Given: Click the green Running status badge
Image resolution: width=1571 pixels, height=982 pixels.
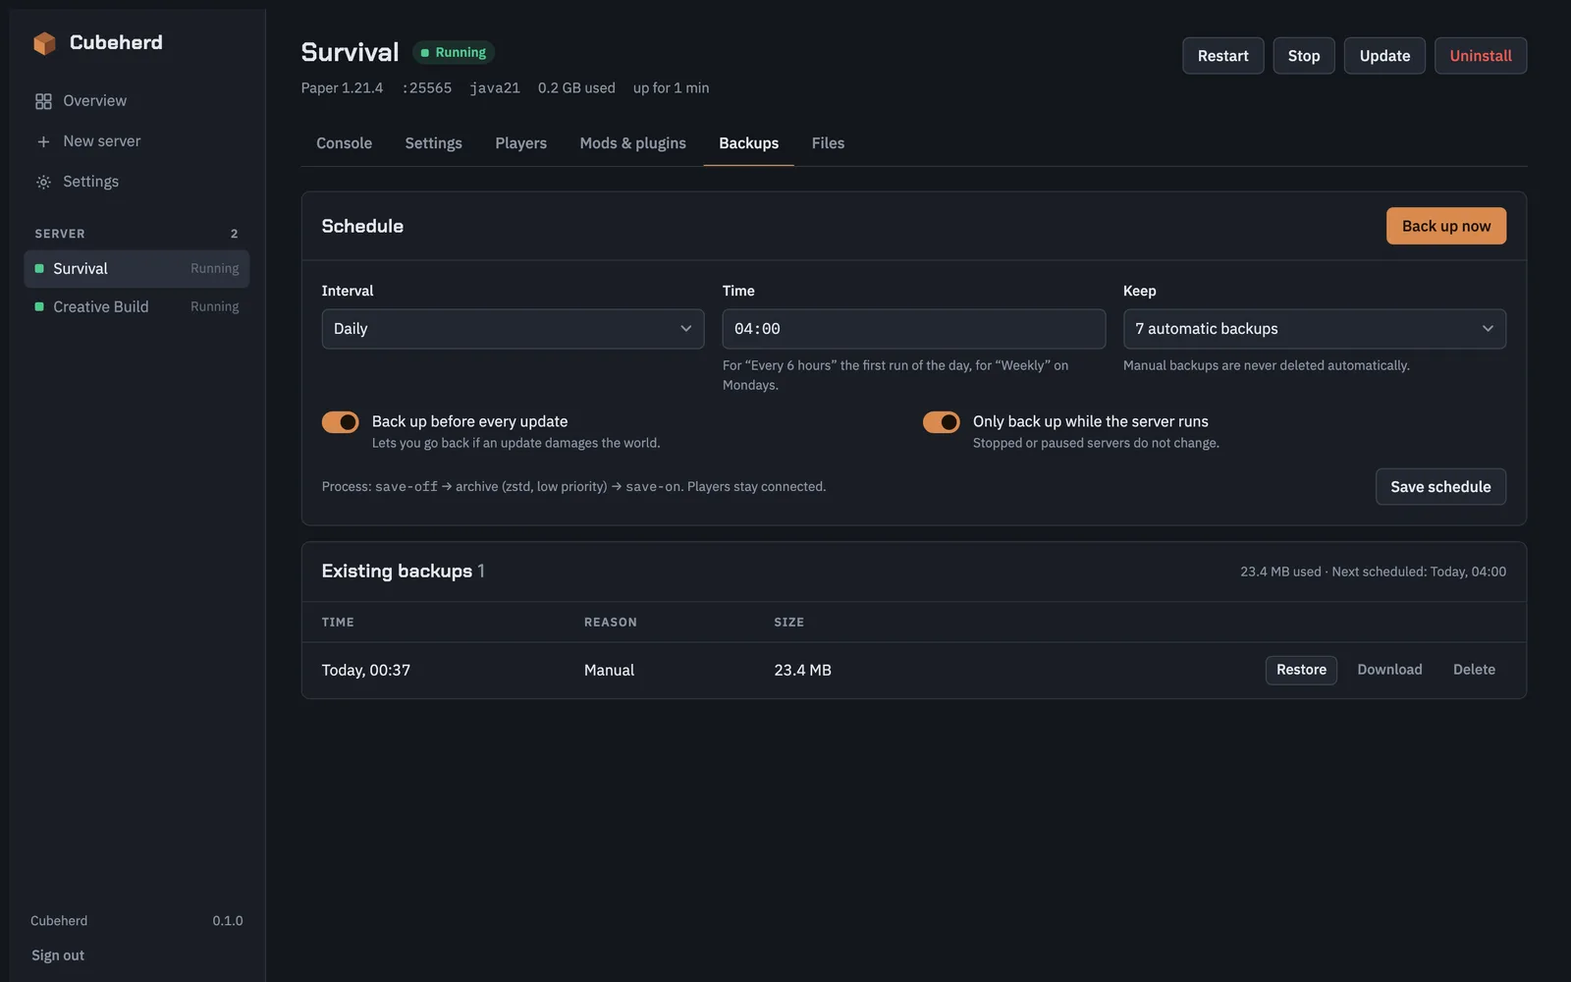Looking at the screenshot, I should 454,52.
